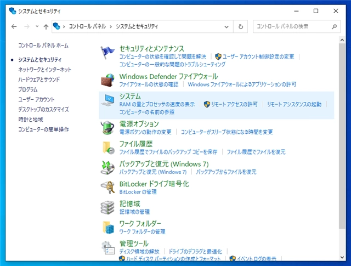Click ディスク領域の解放 link
Viewport: 351px width, 266px height.
[x=139, y=252]
